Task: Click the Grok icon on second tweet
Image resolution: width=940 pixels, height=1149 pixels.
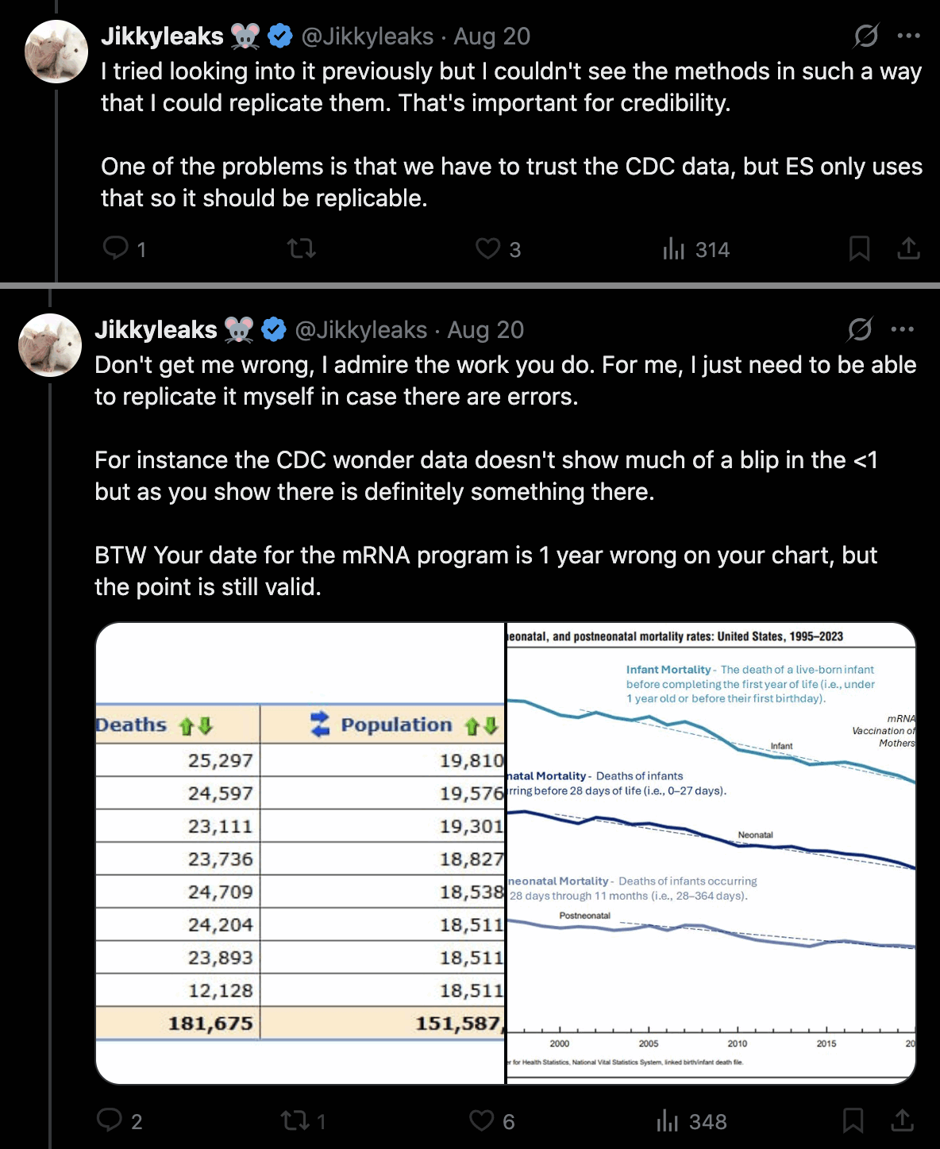Action: coord(860,329)
